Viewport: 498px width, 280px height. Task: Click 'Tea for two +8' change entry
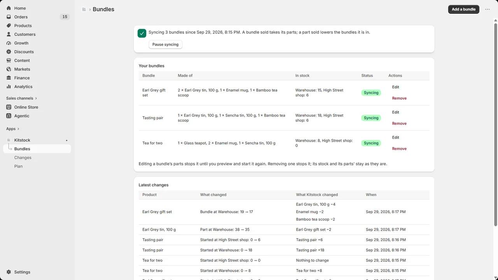[x=309, y=271]
